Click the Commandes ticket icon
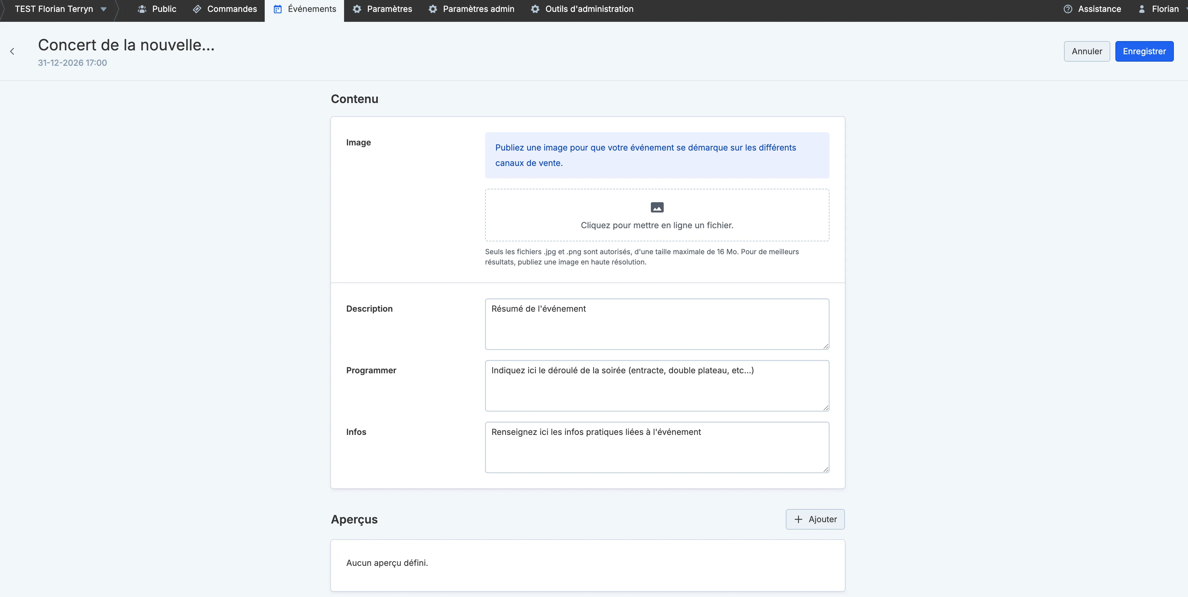This screenshot has width=1188, height=597. 197,9
